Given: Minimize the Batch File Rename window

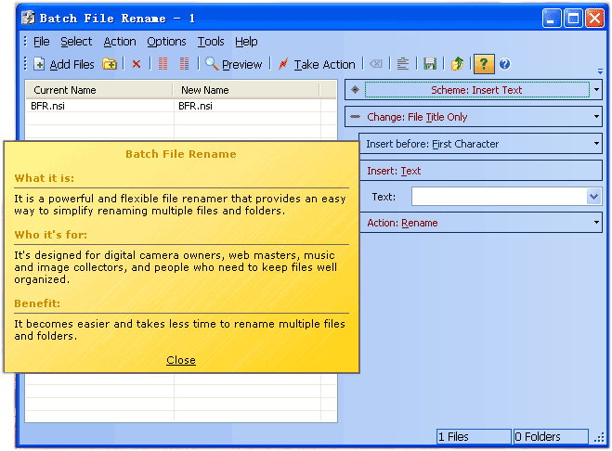Looking at the screenshot, I should (552, 19).
